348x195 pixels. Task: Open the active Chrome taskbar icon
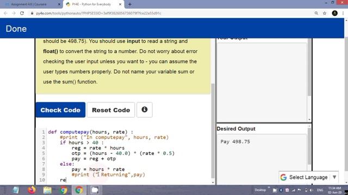pyautogui.click(x=79, y=190)
